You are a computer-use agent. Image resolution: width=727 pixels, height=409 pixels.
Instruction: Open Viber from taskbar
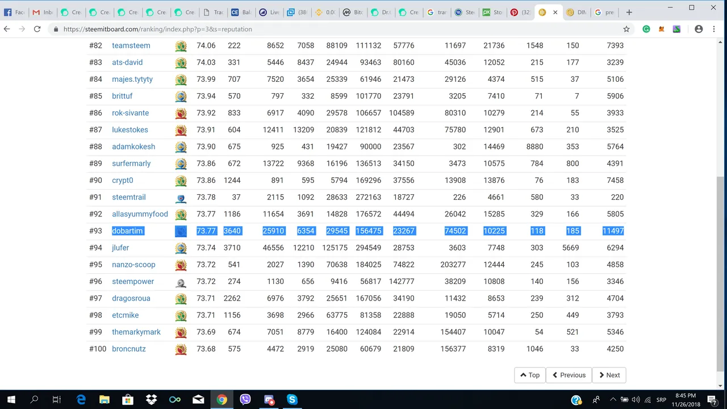(245, 399)
